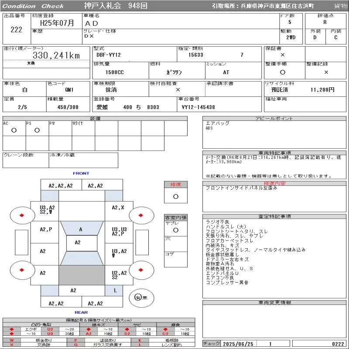The width and height of the screenshot is (349, 349).
Task: Click the drive type 2WD
Action: (291, 38)
